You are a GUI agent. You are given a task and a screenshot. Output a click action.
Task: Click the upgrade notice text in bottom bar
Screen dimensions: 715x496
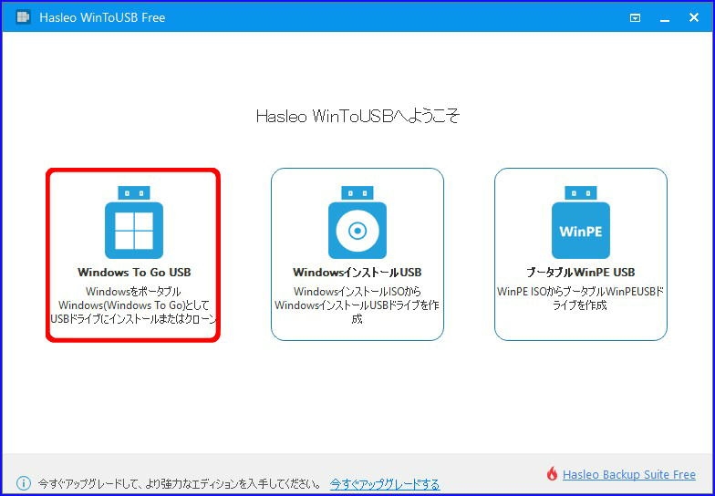[x=179, y=483]
